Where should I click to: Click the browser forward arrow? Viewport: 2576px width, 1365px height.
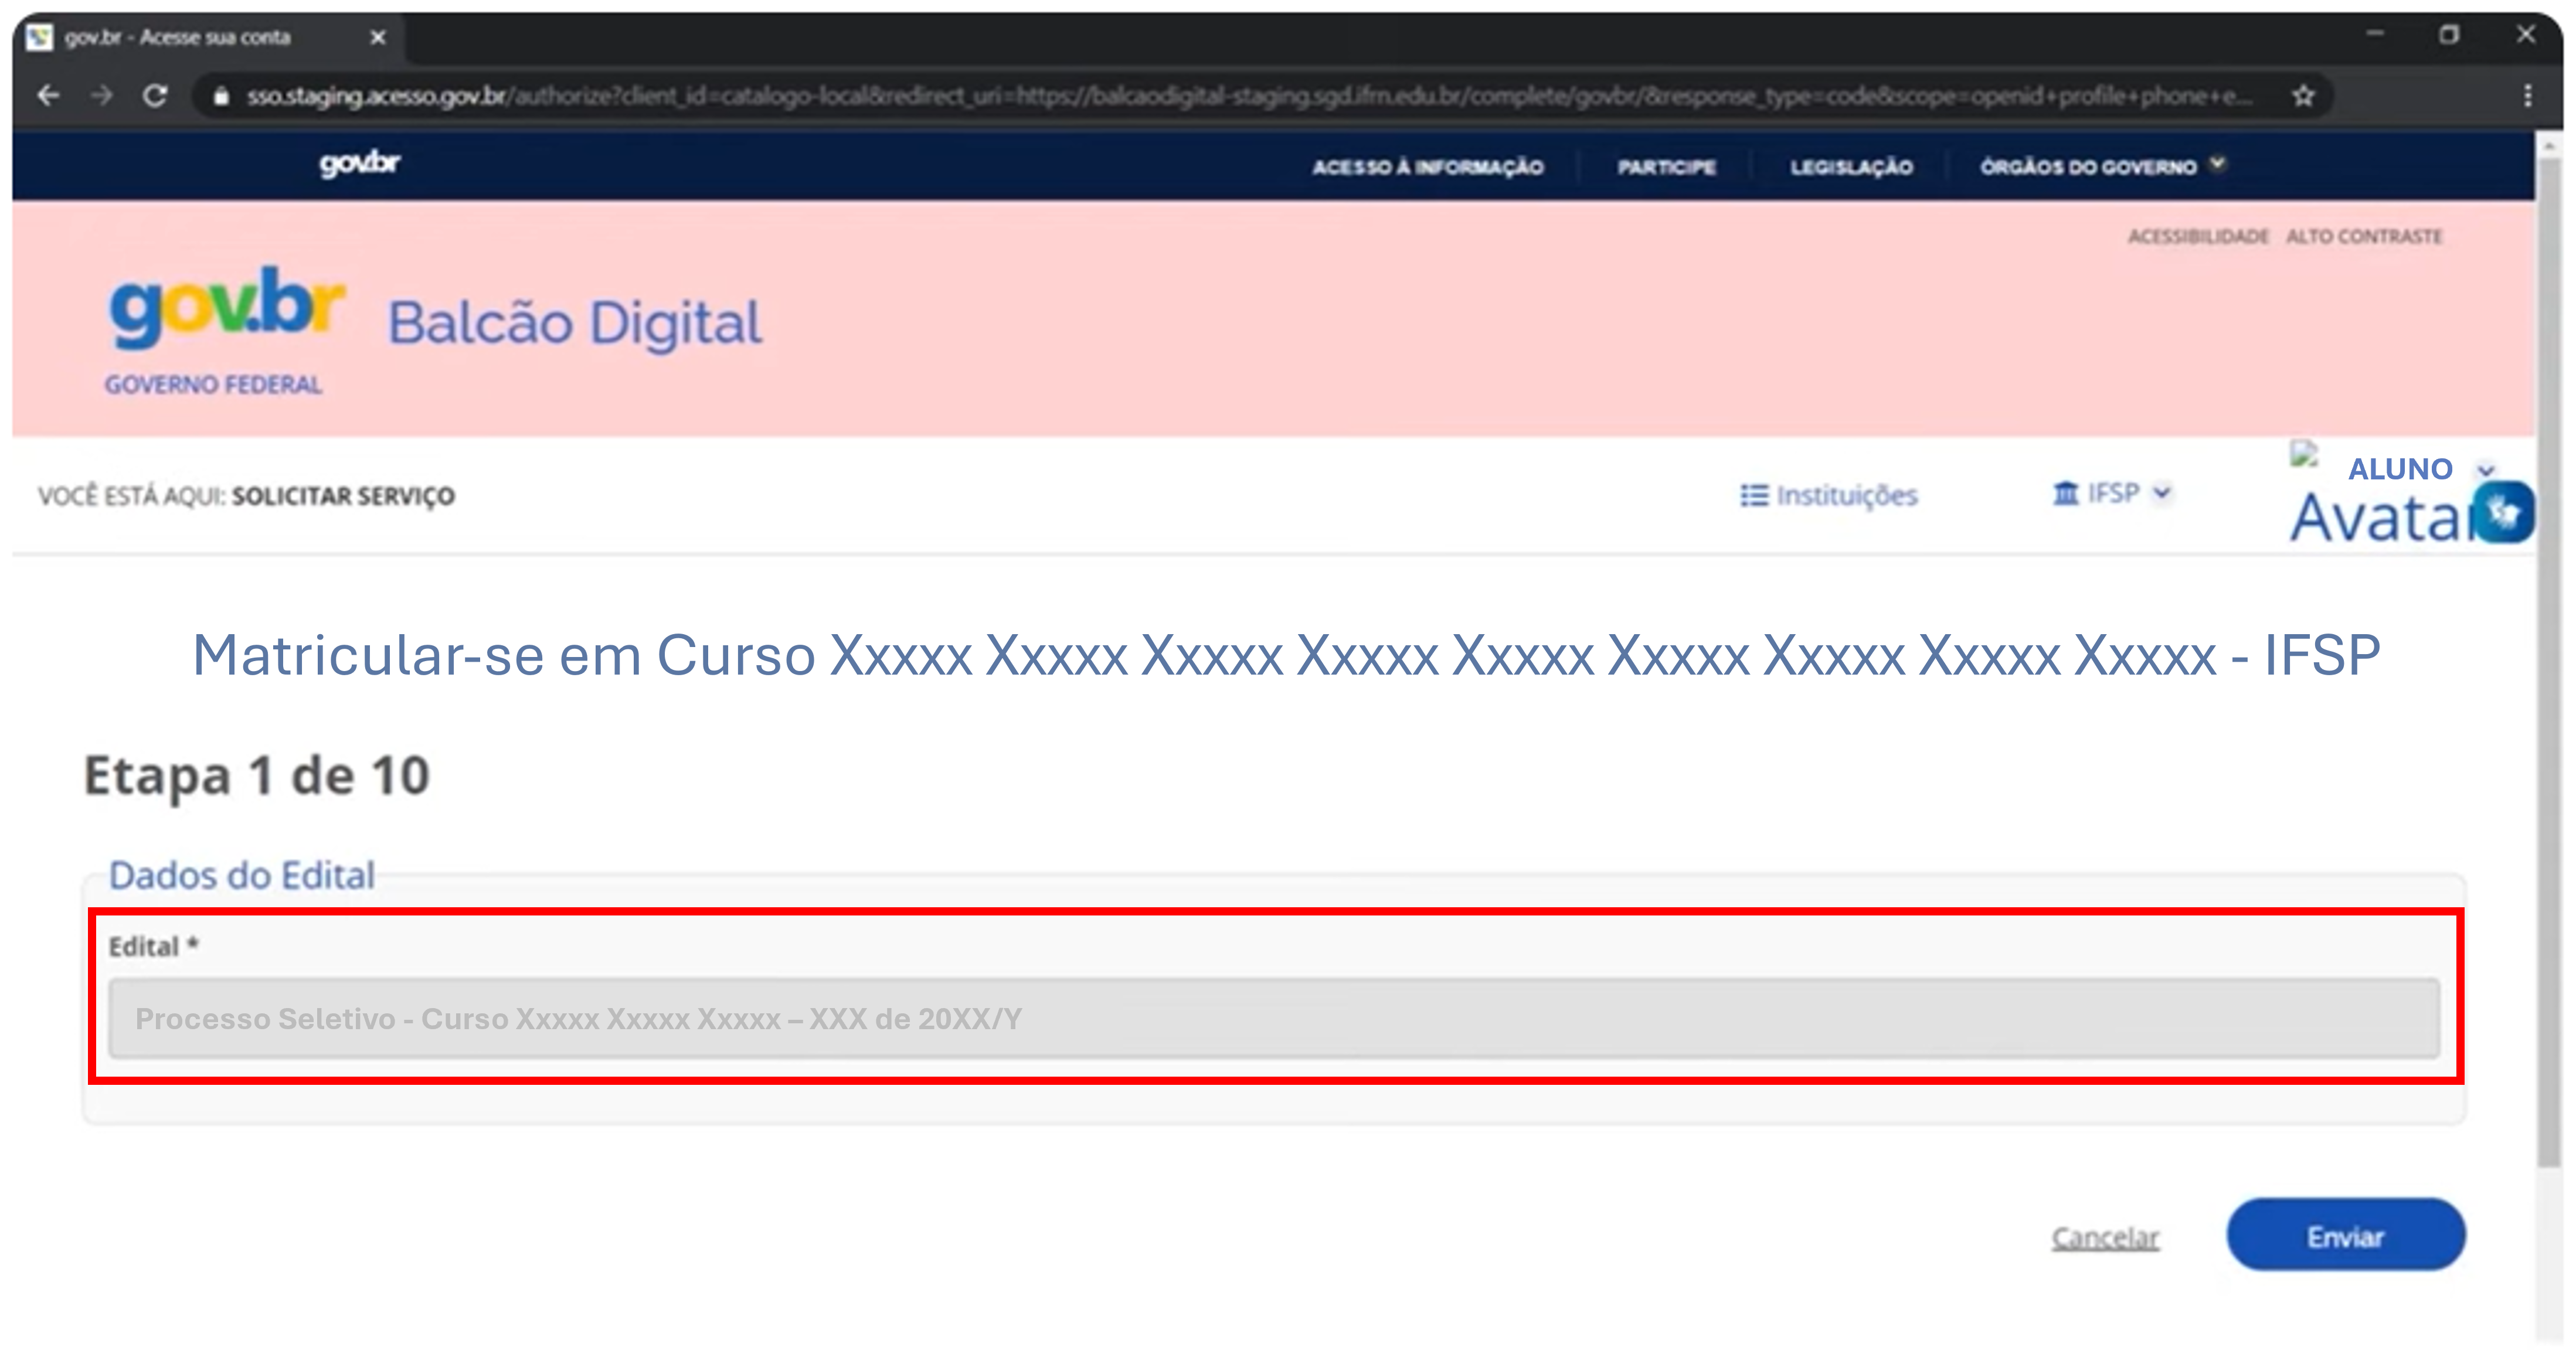101,96
